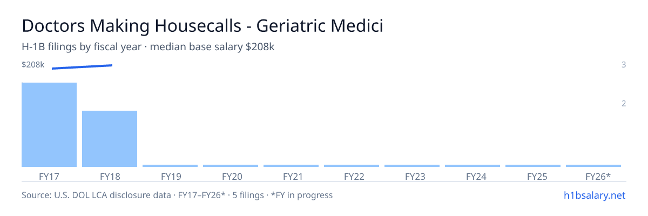Image resolution: width=648 pixels, height=216 pixels.
Task: Click the right axis value 2
Action: 624,104
